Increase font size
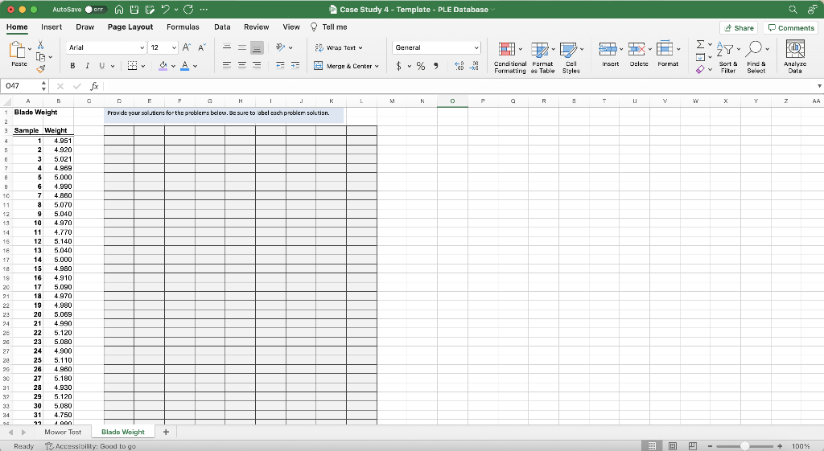 pos(187,47)
